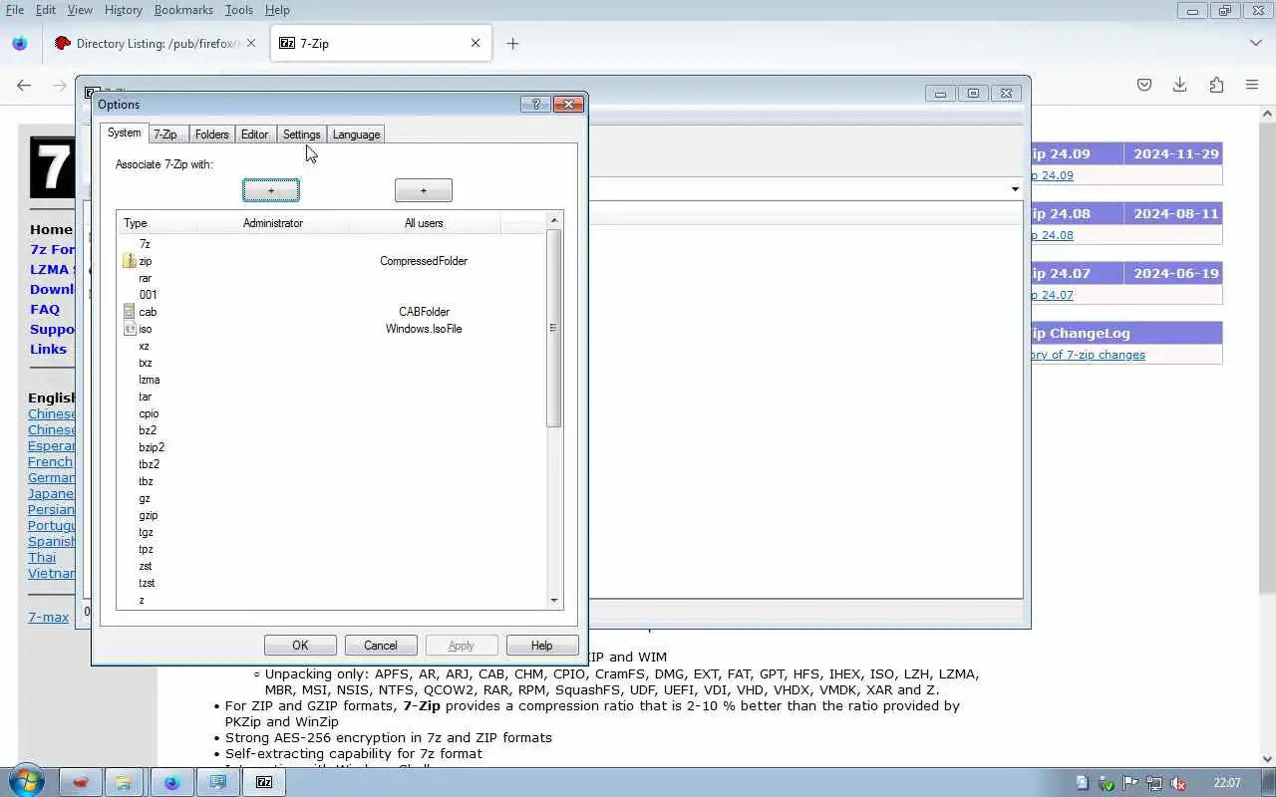Open the Firefox Tools menu

tap(239, 10)
